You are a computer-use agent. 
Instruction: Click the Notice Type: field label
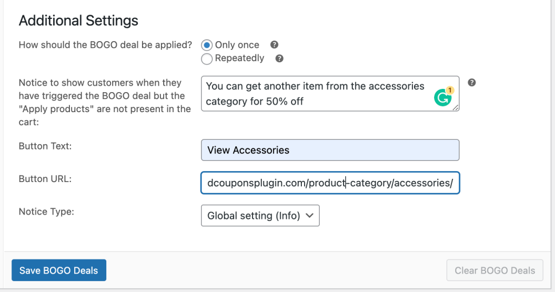tap(47, 212)
